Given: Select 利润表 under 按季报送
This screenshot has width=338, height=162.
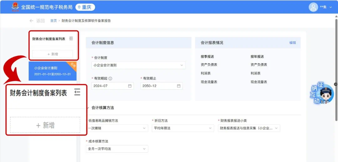Looking at the screenshot, I should (206, 73).
